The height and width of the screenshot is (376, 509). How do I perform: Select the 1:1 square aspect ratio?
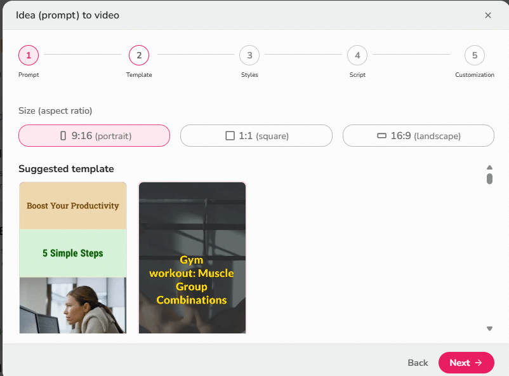tap(256, 135)
